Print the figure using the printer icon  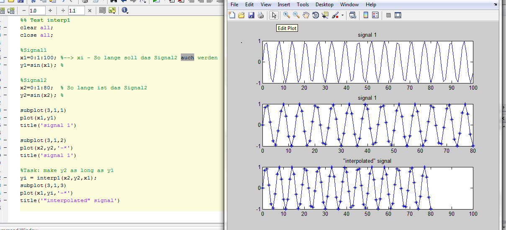(260, 15)
